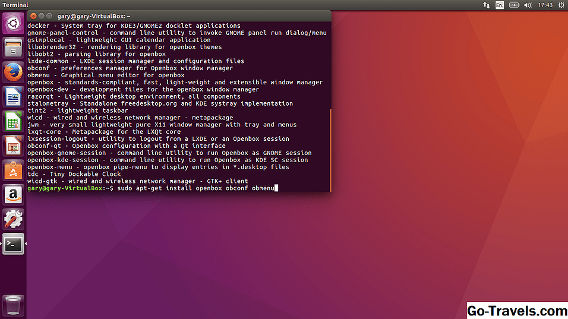Click the 'tint2 - lightweight taskbar' line
Screen dimensions: 568x319
pyautogui.click(x=77, y=110)
